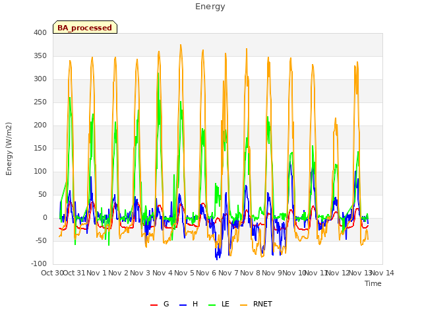Click the blue H legend color marker

(183, 305)
